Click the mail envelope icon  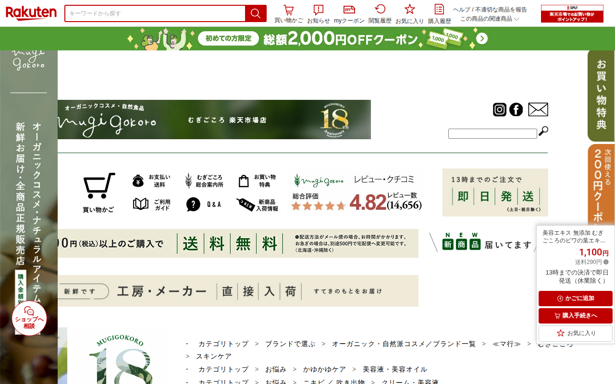point(538,109)
